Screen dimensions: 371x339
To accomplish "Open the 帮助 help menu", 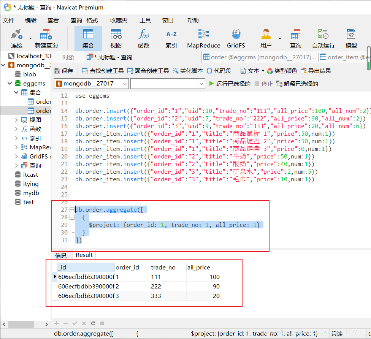I will coord(193,21).
